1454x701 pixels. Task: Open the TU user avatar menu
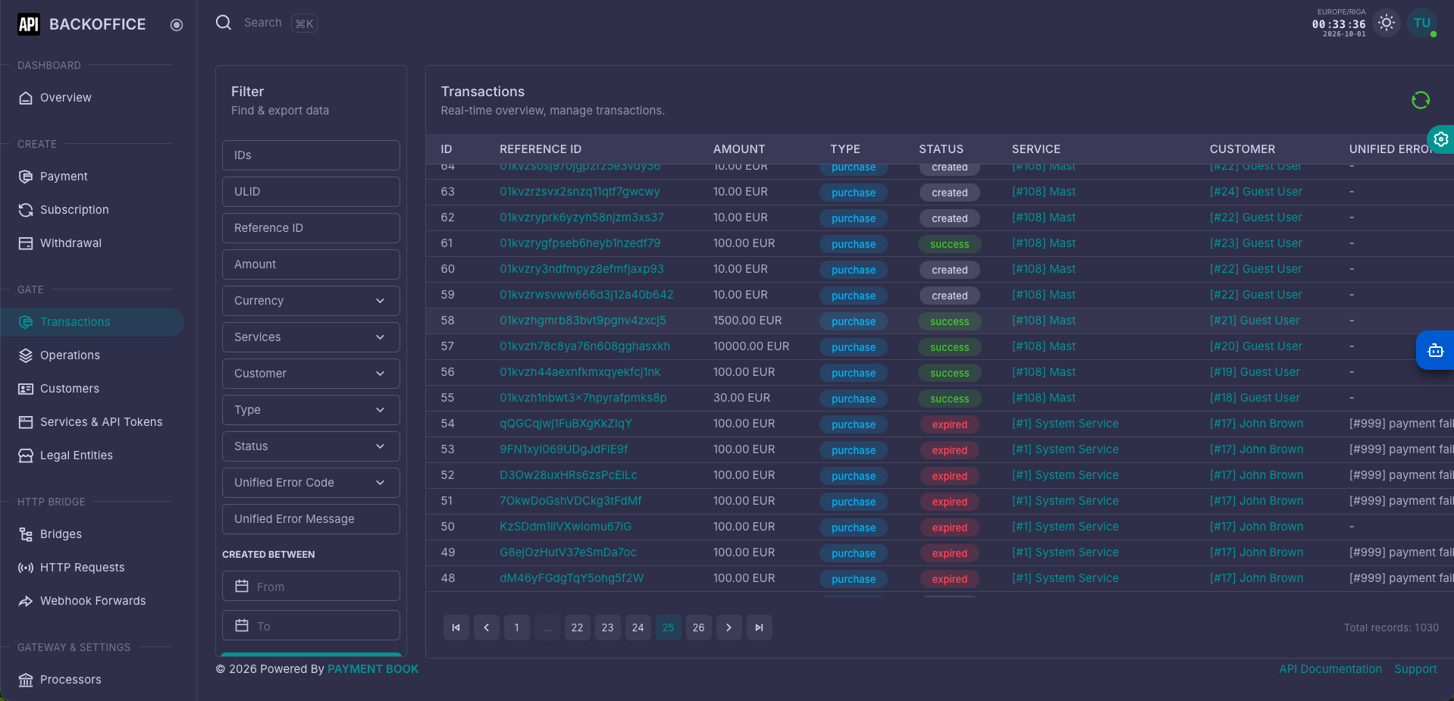coord(1422,23)
